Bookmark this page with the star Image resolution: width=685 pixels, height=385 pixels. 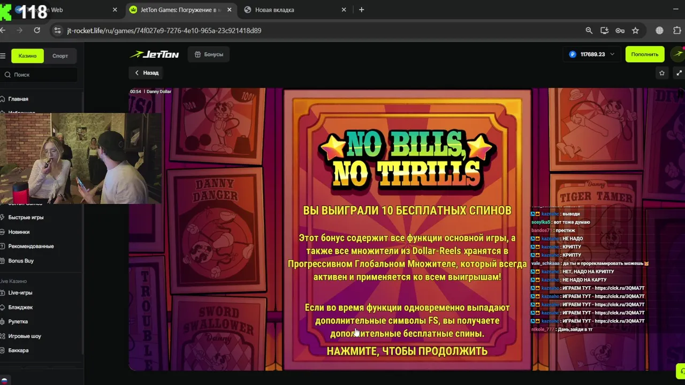(635, 30)
